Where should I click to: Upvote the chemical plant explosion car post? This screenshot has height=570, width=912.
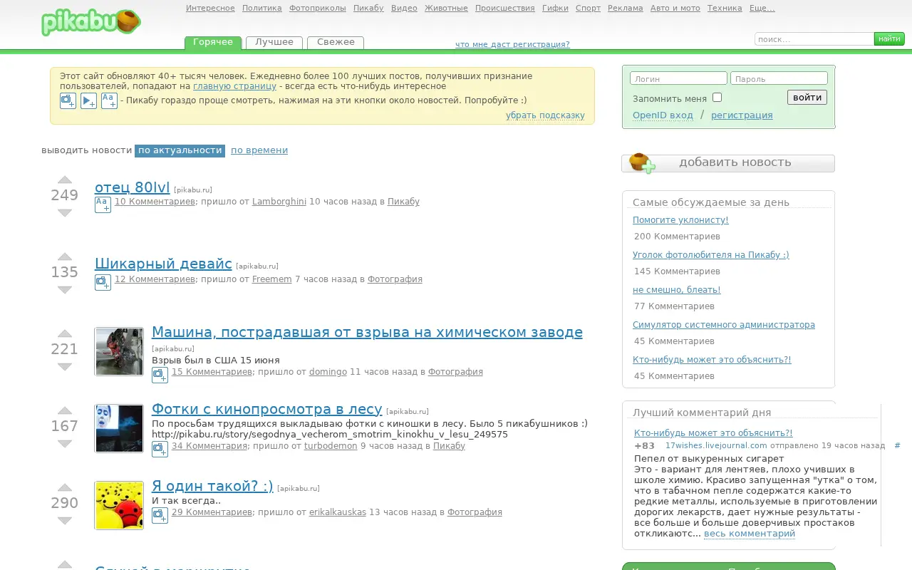coord(65,333)
